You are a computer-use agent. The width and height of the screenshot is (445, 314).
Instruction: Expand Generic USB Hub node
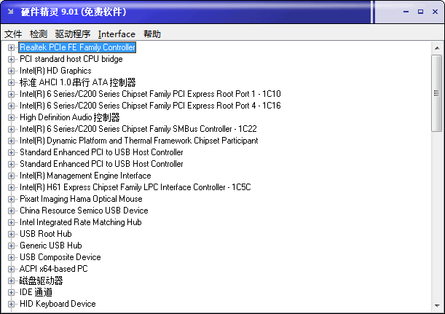click(x=11, y=246)
